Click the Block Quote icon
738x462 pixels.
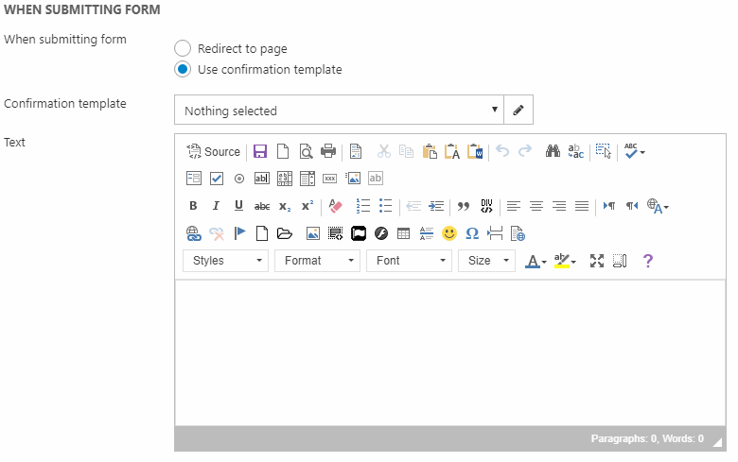pyautogui.click(x=464, y=206)
